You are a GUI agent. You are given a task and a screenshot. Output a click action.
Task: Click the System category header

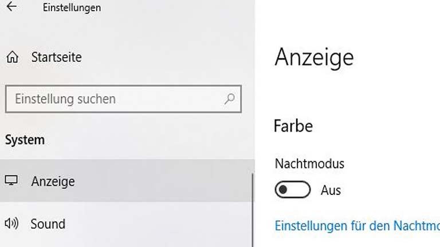coord(25,140)
